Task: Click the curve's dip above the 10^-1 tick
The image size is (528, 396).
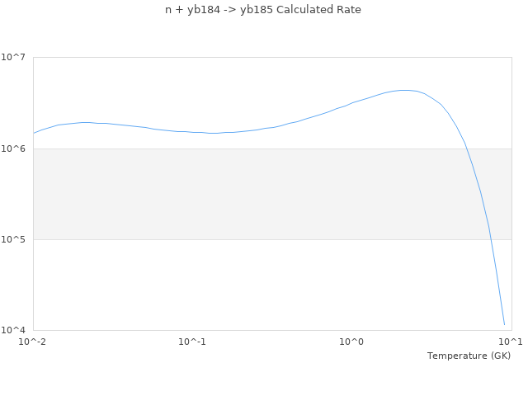Action: coord(210,133)
